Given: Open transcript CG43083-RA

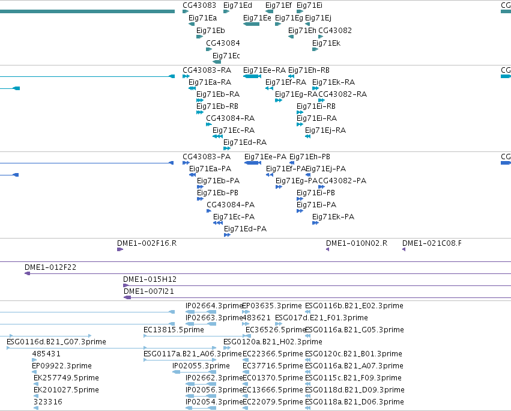Looking at the screenshot, I should pos(207,70).
